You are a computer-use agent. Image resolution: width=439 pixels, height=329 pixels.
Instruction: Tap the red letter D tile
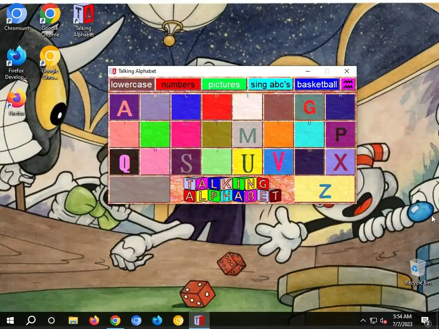(216, 107)
